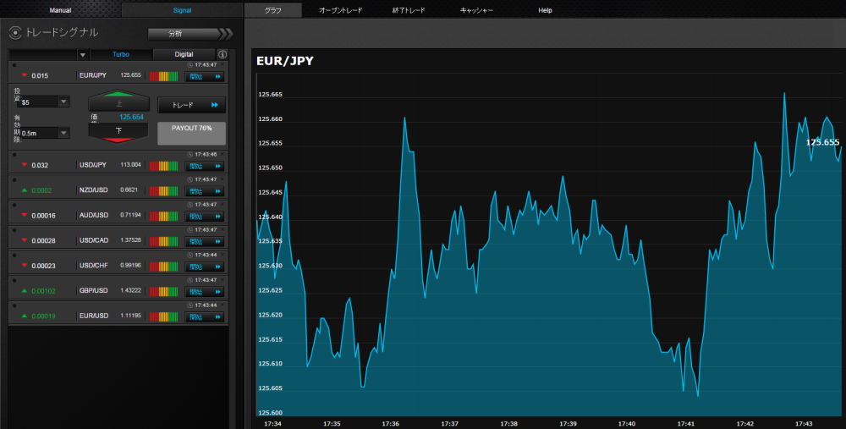Select the 下 (down) direction button
Viewport: 846px width, 429px height.
[x=118, y=132]
